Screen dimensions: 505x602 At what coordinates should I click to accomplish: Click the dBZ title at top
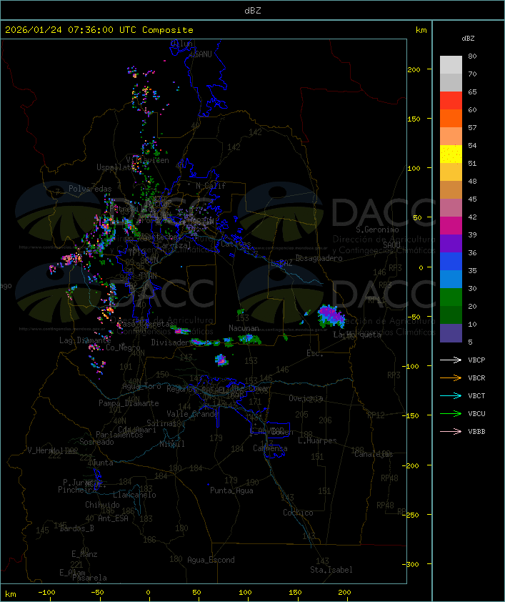pos(252,10)
